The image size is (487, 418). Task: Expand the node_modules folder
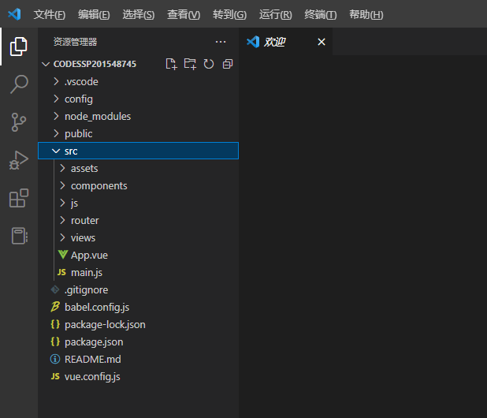point(138,116)
